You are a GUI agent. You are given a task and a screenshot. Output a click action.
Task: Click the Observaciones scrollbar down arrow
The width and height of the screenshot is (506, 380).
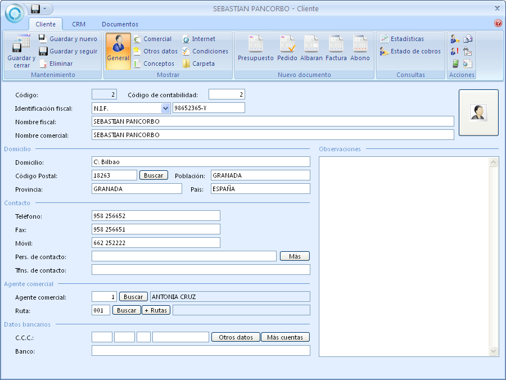494,351
